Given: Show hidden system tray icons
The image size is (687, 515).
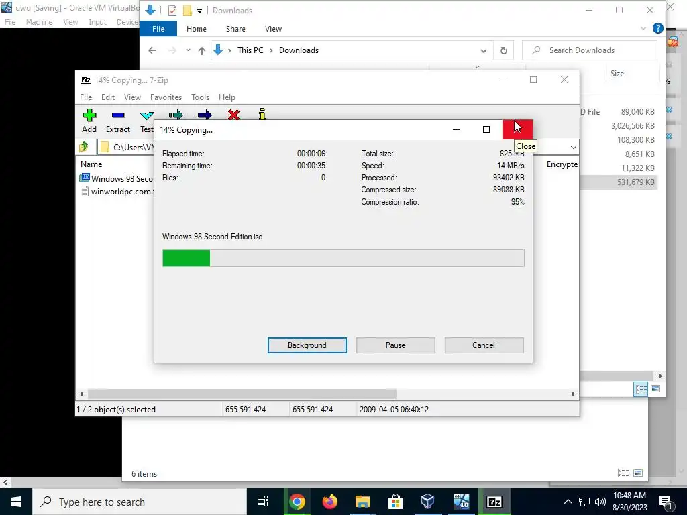Looking at the screenshot, I should click(x=568, y=502).
